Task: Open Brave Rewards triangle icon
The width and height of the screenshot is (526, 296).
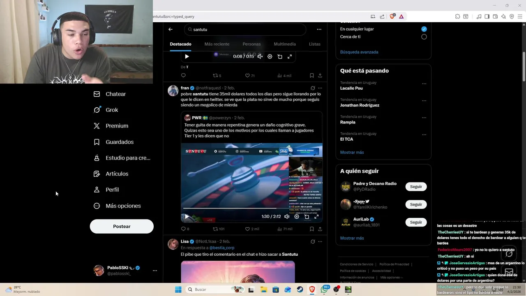Action: (401, 16)
